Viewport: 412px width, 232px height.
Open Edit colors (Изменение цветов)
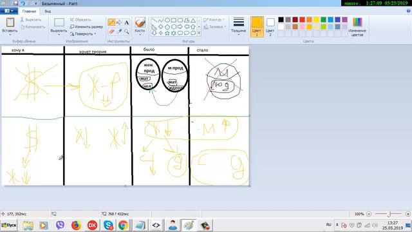(x=357, y=27)
